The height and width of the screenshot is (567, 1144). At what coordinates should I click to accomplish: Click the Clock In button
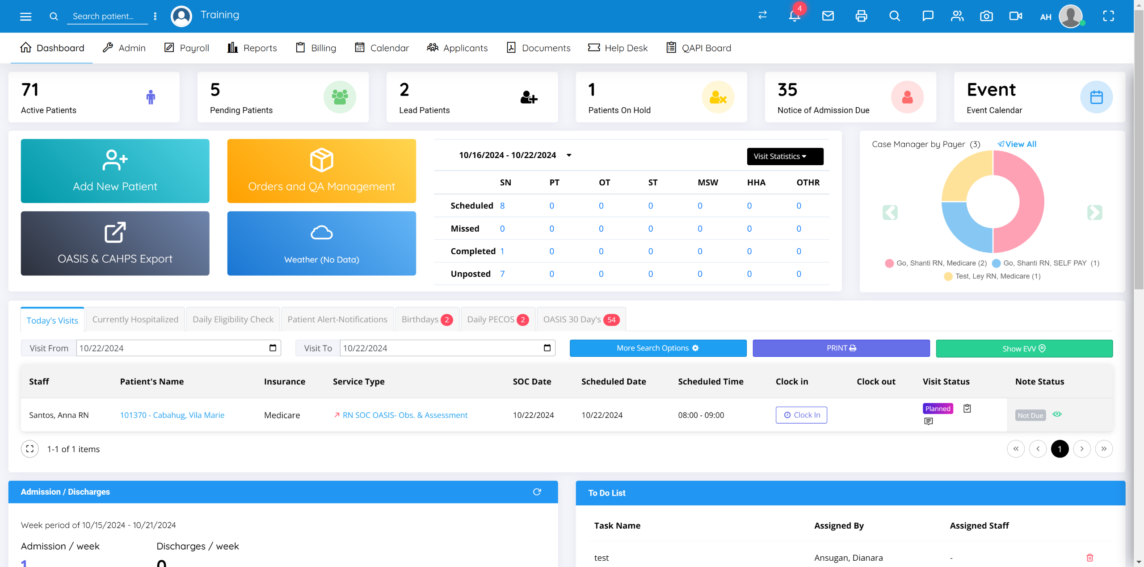(801, 415)
